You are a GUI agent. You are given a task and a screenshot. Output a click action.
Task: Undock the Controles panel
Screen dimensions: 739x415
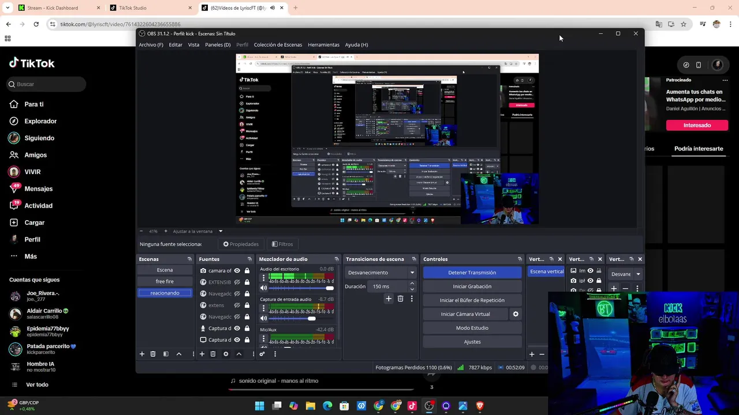520,259
